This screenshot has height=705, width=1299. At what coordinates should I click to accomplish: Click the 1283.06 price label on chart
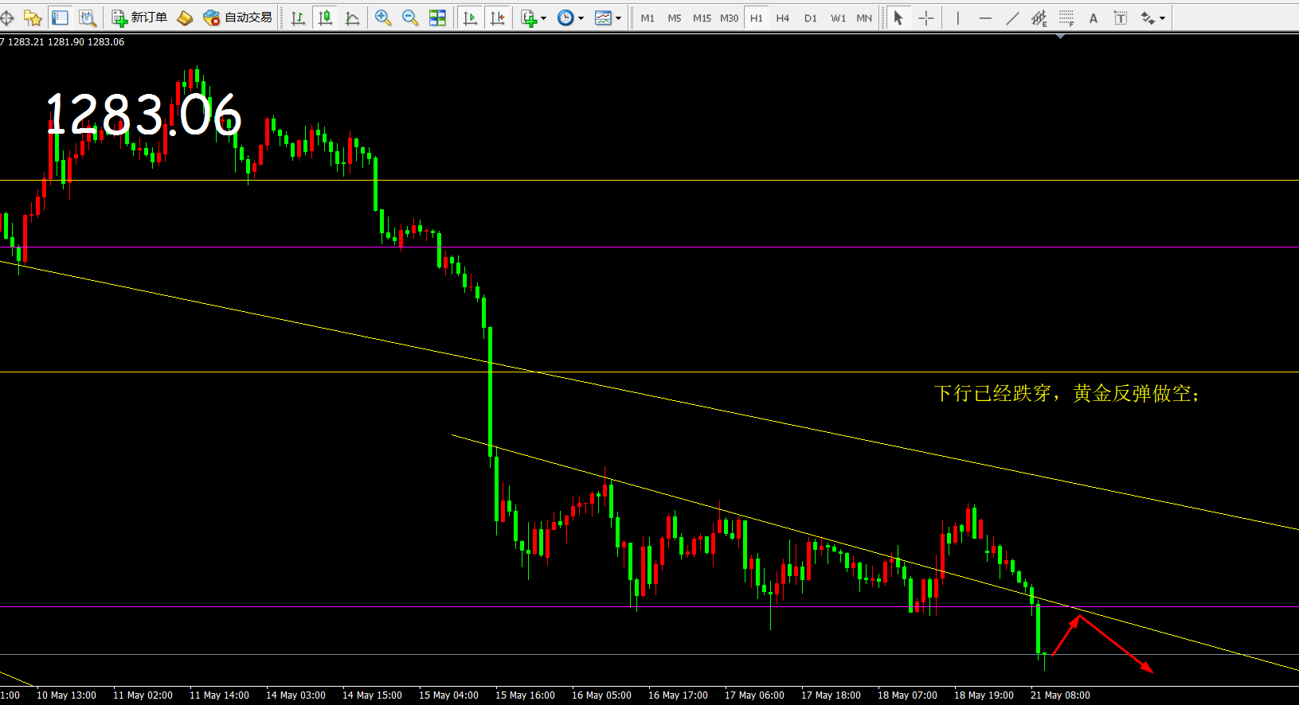pyautogui.click(x=143, y=115)
